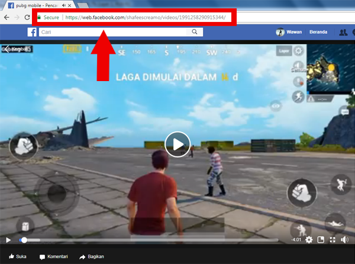Click the search magnifier button
The height and width of the screenshot is (264, 355).
[x=195, y=32]
